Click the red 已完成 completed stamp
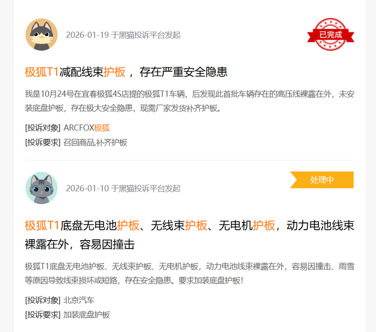 [330, 34]
